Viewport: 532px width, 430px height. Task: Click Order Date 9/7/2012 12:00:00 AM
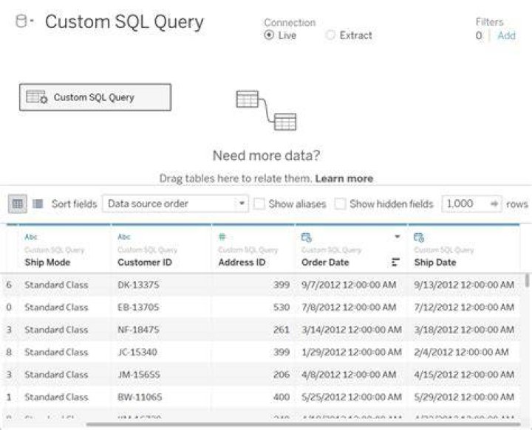click(x=349, y=285)
